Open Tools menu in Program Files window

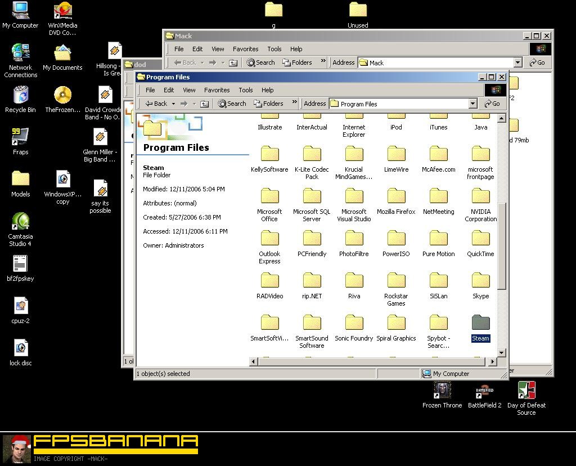pyautogui.click(x=246, y=90)
